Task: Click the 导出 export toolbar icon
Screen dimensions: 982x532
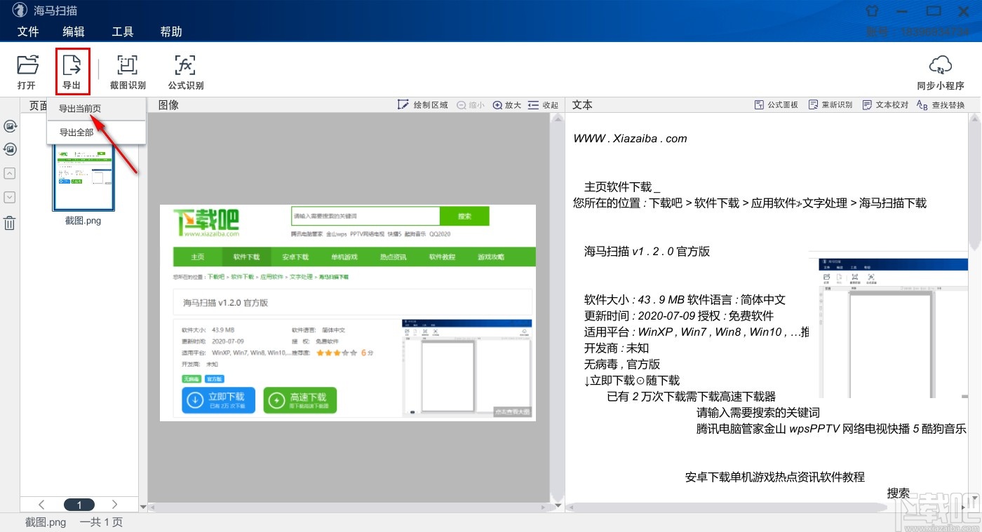Action: pos(72,72)
